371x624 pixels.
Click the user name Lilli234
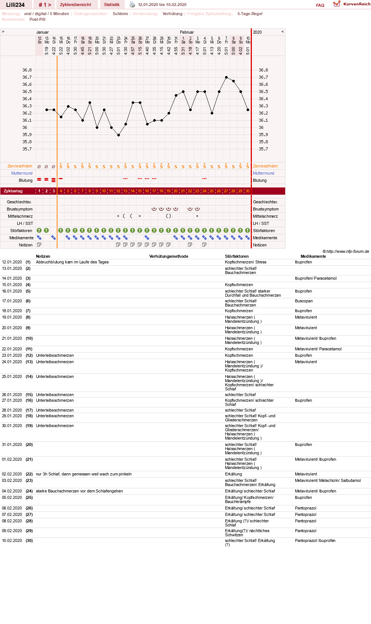15,5
